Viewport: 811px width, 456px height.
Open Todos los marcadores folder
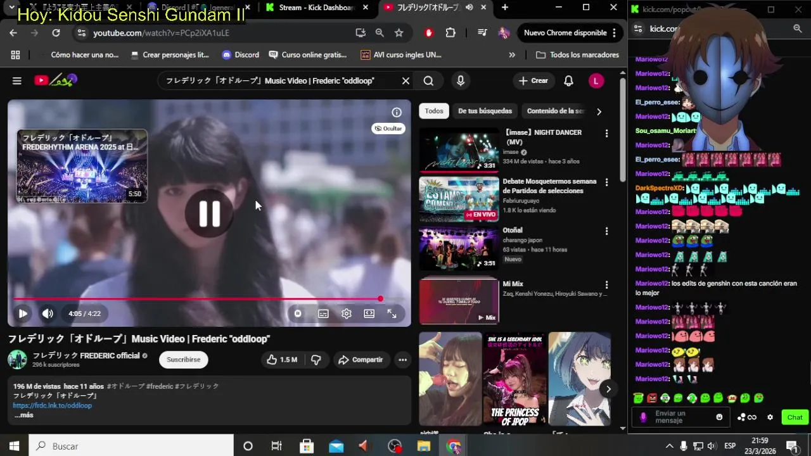(x=577, y=55)
